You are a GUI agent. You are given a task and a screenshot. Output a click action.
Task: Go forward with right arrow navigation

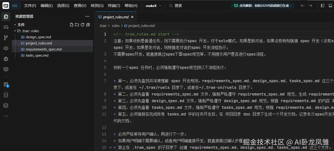[x=310, y=6]
